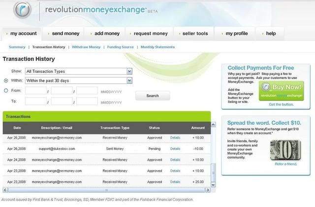Open Details for the +25.00 transaction
The image size is (315, 207).
pyautogui.click(x=175, y=182)
